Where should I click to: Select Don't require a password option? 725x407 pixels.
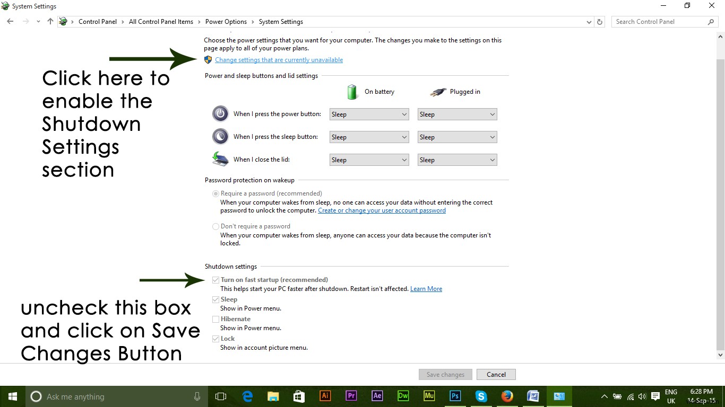pos(215,227)
